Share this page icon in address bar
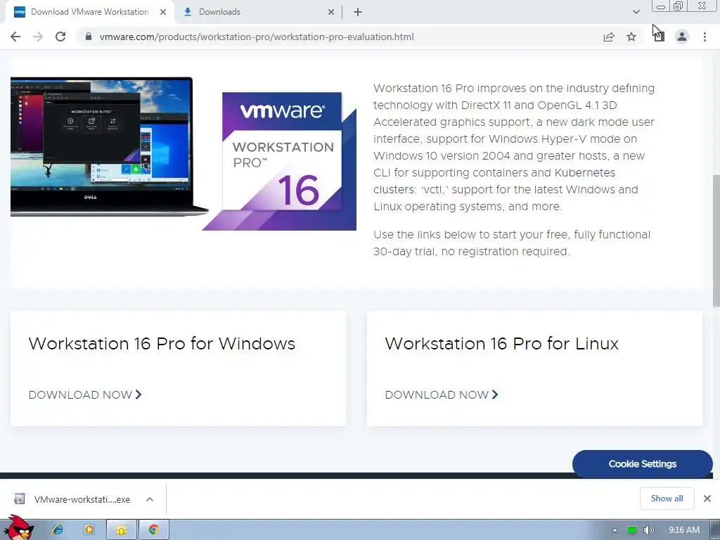 click(x=609, y=37)
